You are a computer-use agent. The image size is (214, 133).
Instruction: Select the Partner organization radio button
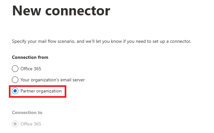[15, 91]
